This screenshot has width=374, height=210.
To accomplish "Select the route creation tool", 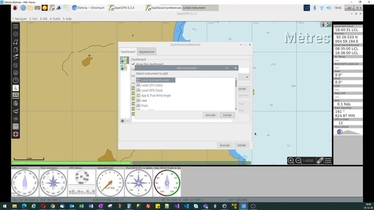I will tap(16, 41).
